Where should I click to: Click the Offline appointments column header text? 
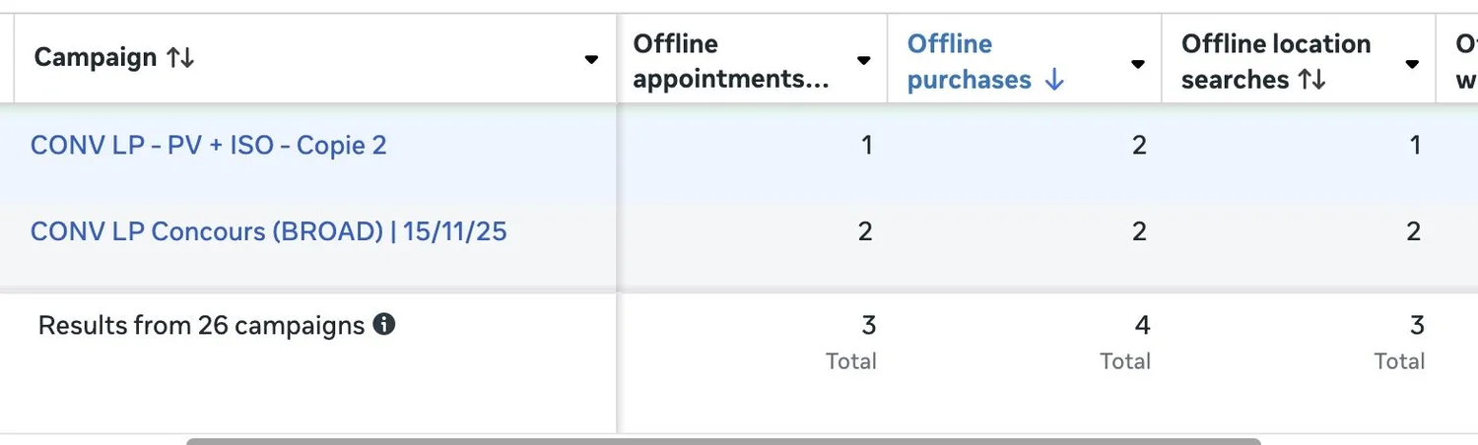(x=729, y=61)
